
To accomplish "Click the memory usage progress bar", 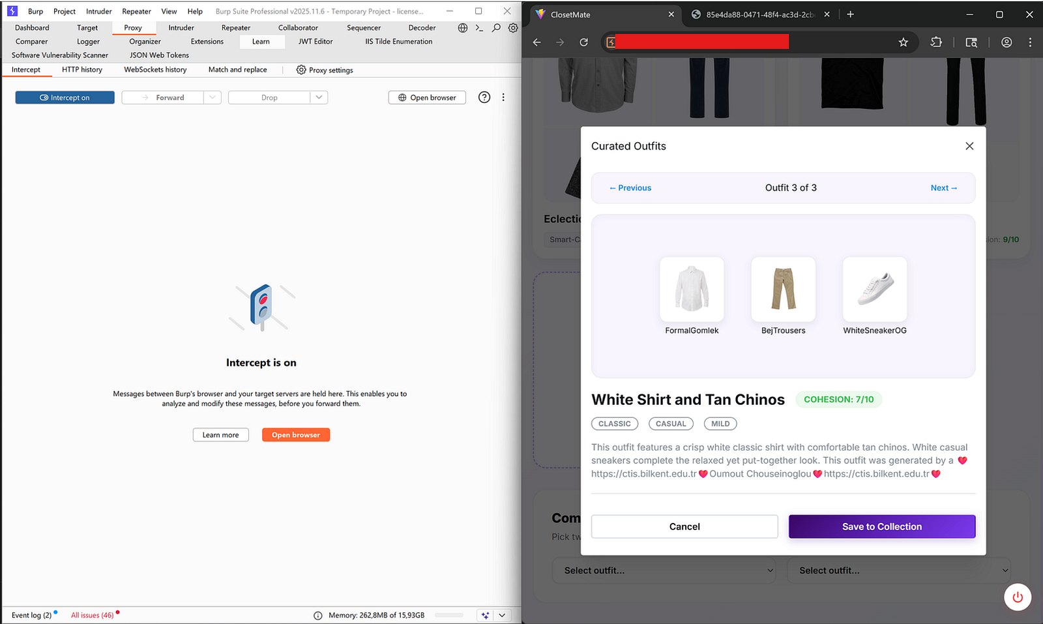I will (x=448, y=615).
